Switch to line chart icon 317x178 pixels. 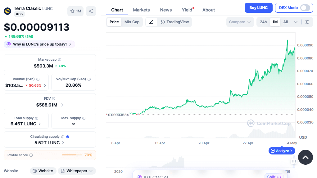point(151,22)
